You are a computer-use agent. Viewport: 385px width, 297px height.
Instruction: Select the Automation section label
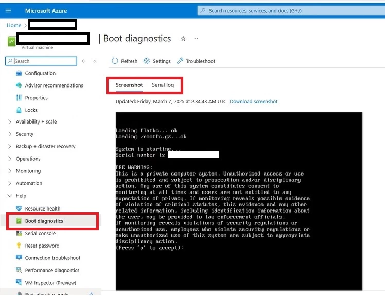pos(29,183)
